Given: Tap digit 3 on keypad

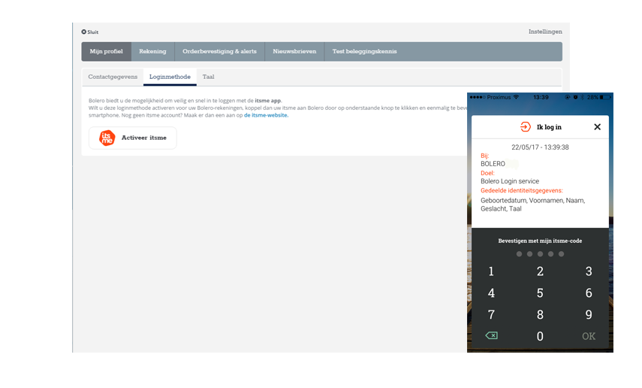Looking at the screenshot, I should tap(589, 271).
